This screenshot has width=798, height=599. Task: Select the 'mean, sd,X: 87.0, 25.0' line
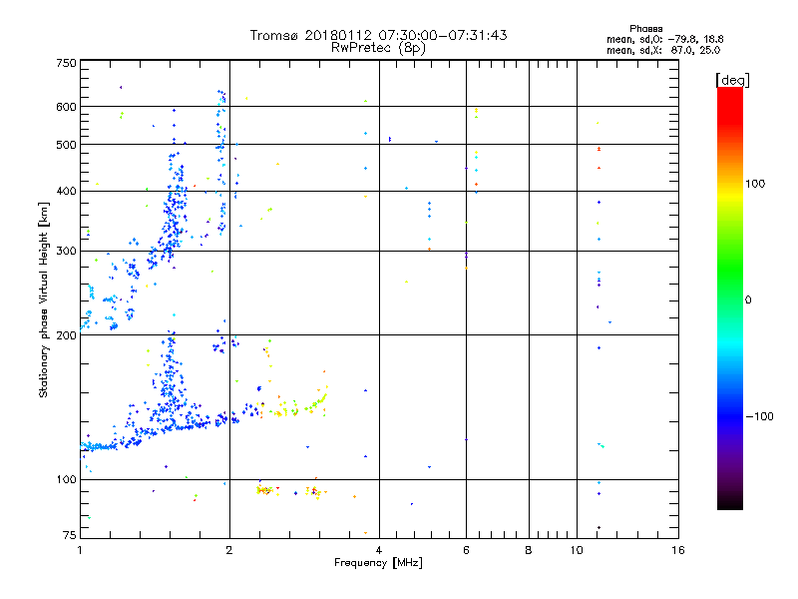pyautogui.click(x=663, y=50)
